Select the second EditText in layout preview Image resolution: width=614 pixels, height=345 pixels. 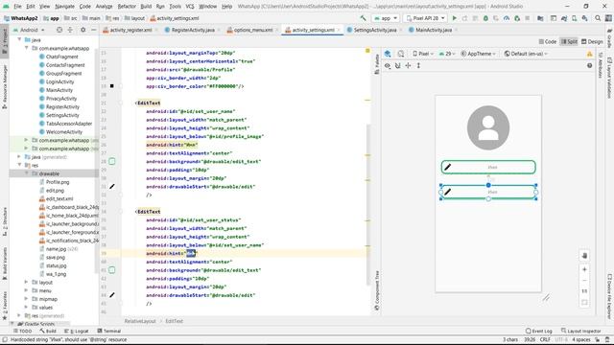488,192
